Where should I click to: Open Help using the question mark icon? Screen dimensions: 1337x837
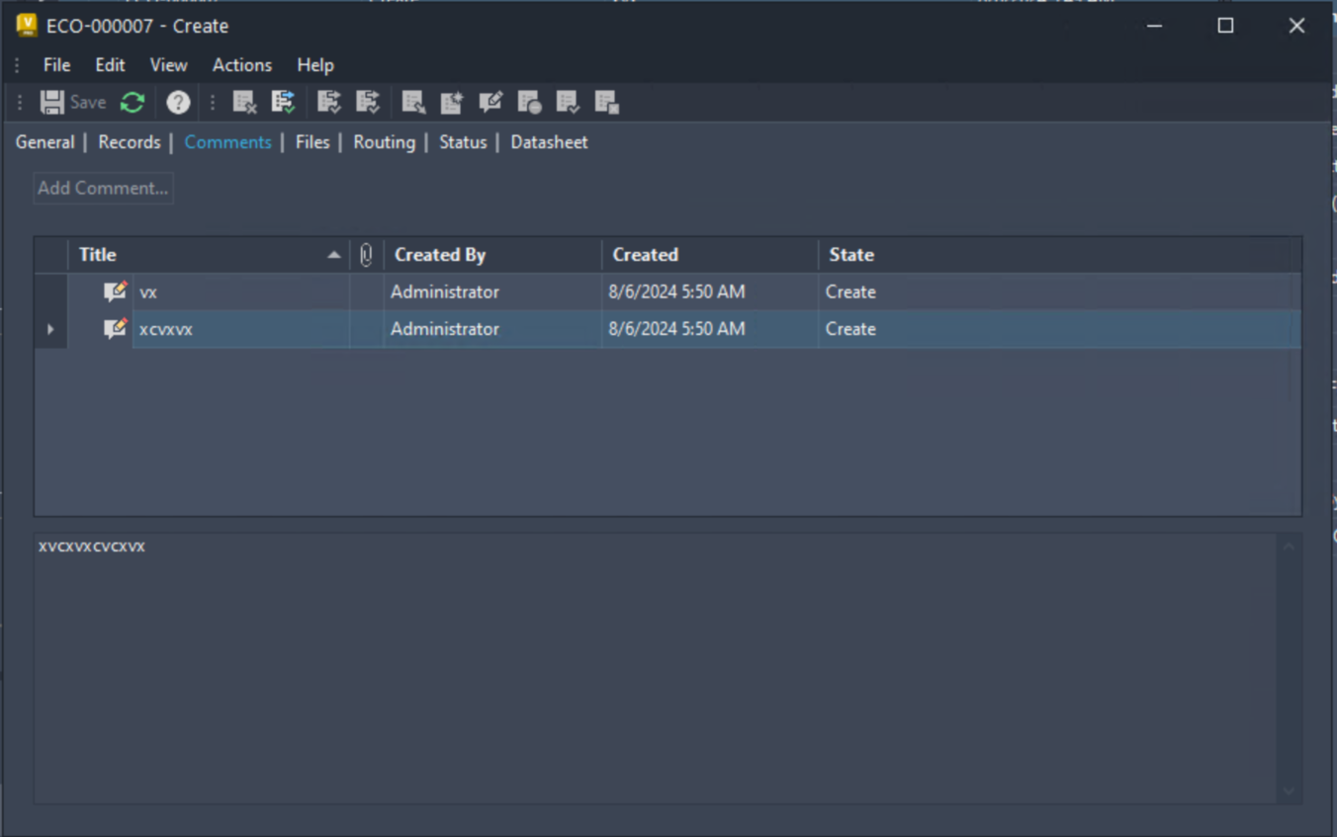(x=177, y=102)
